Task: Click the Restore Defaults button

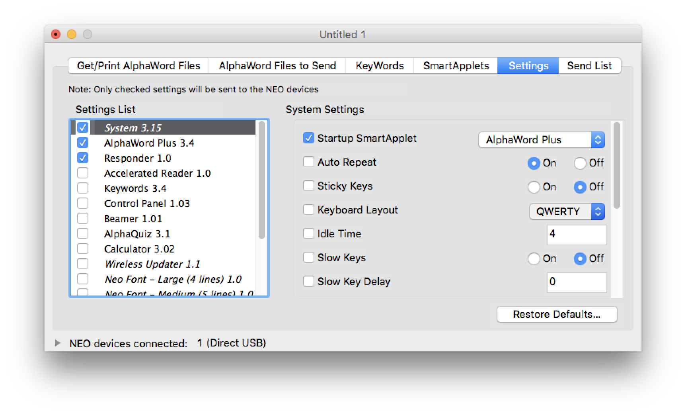Action: pos(557,314)
